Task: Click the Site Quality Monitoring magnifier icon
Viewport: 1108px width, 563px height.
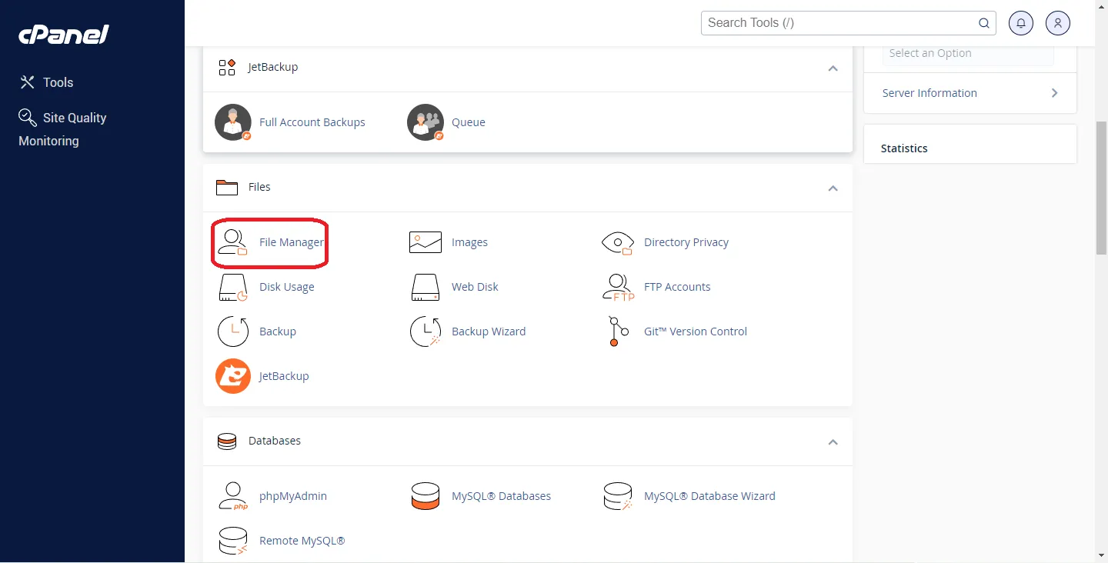Action: (x=28, y=117)
